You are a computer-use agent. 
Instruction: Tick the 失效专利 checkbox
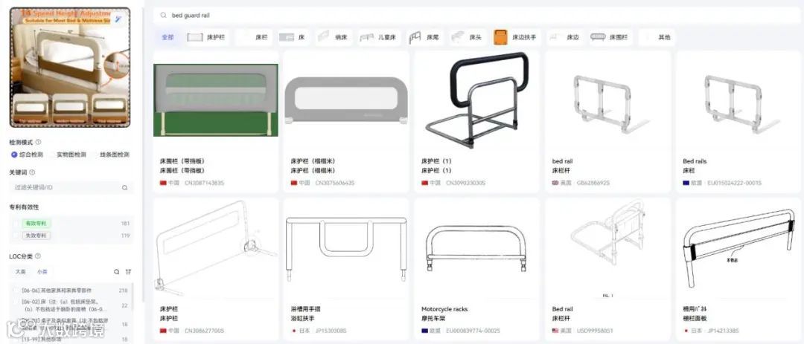click(17, 236)
